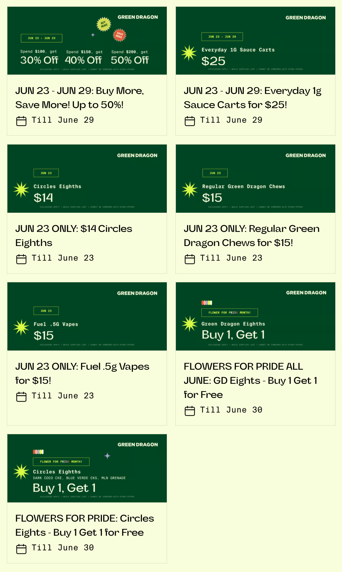
Task: Click calendar icon under Circles Eights Pride deal
Action: (21, 548)
